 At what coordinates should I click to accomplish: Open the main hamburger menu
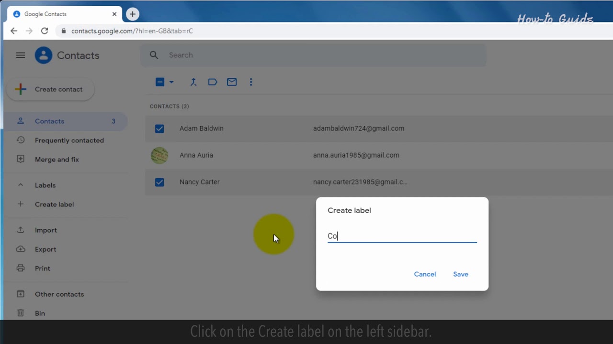click(x=21, y=55)
